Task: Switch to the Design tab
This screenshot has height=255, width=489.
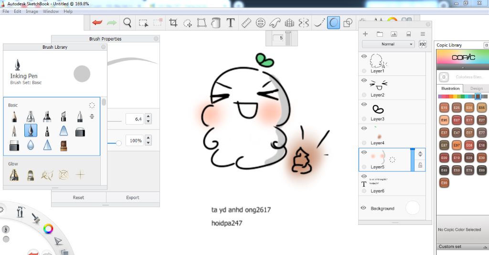Action: [476, 88]
